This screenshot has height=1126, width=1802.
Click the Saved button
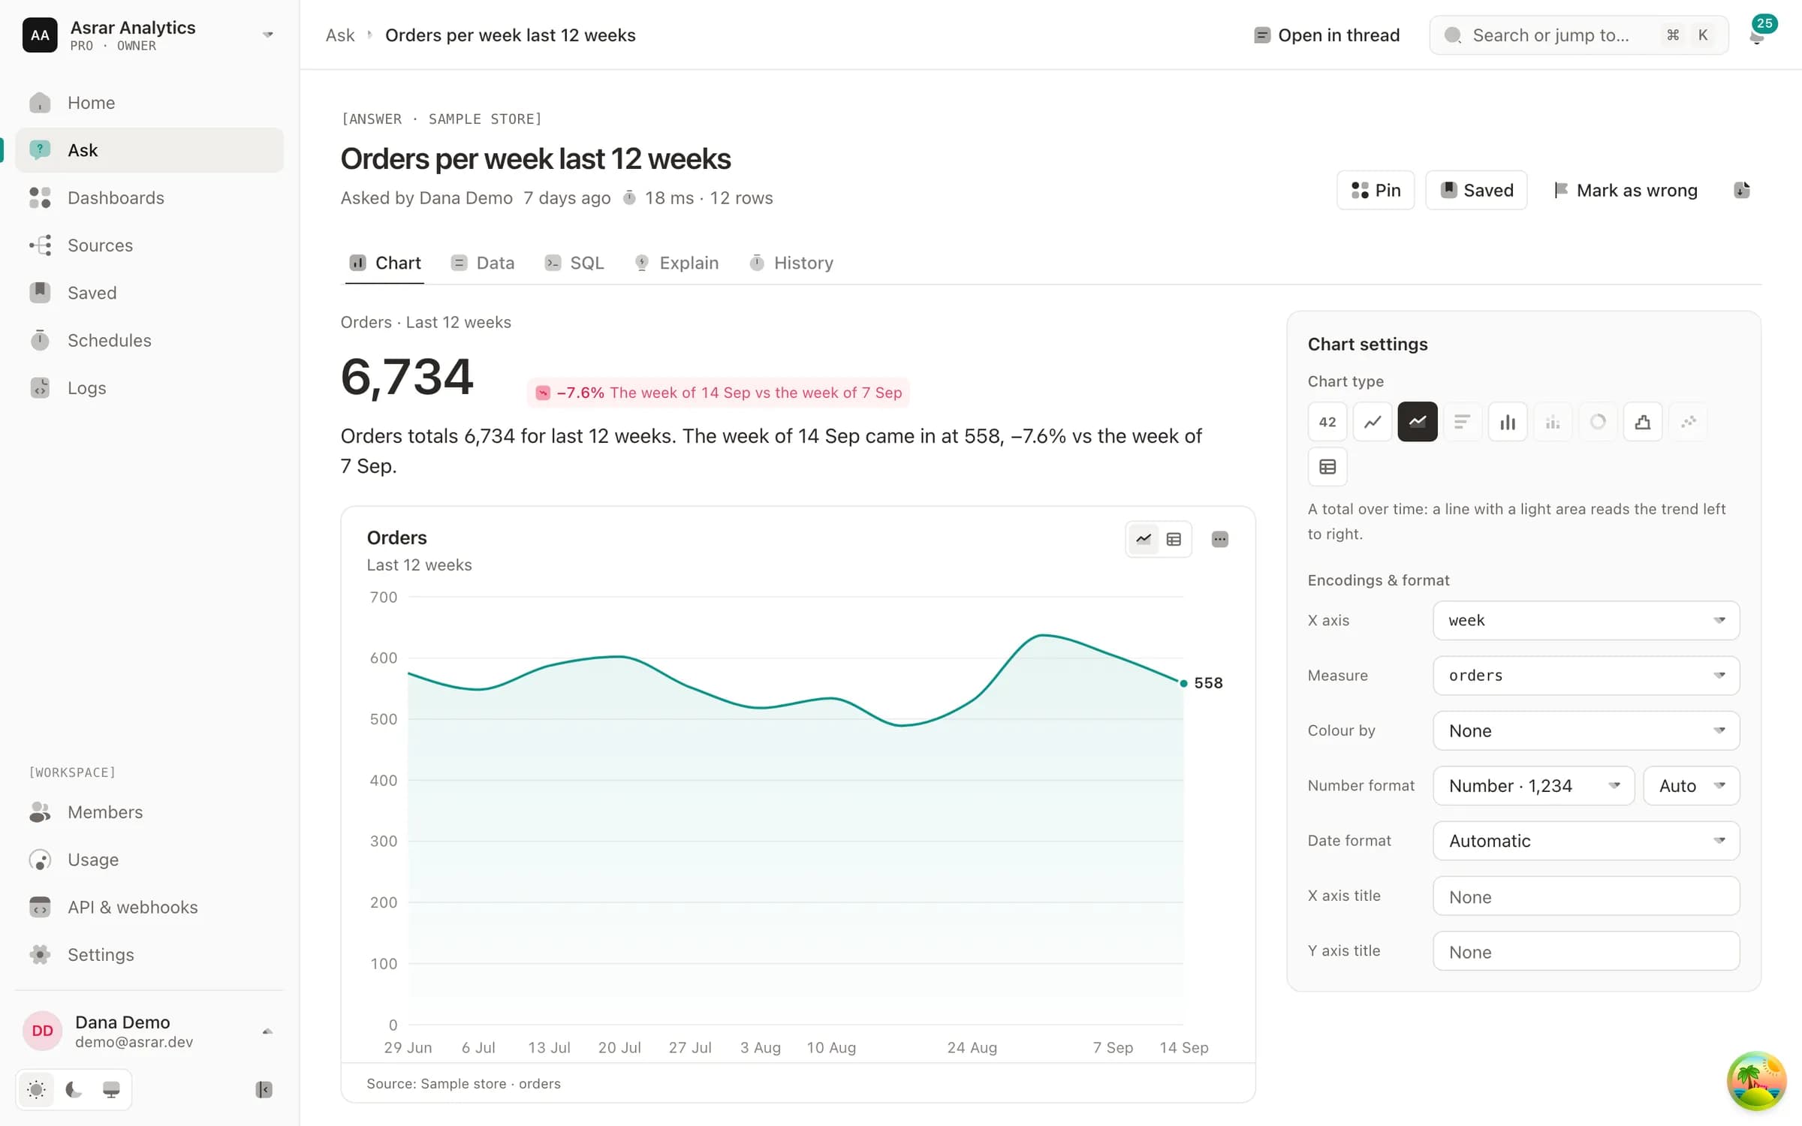point(1476,190)
